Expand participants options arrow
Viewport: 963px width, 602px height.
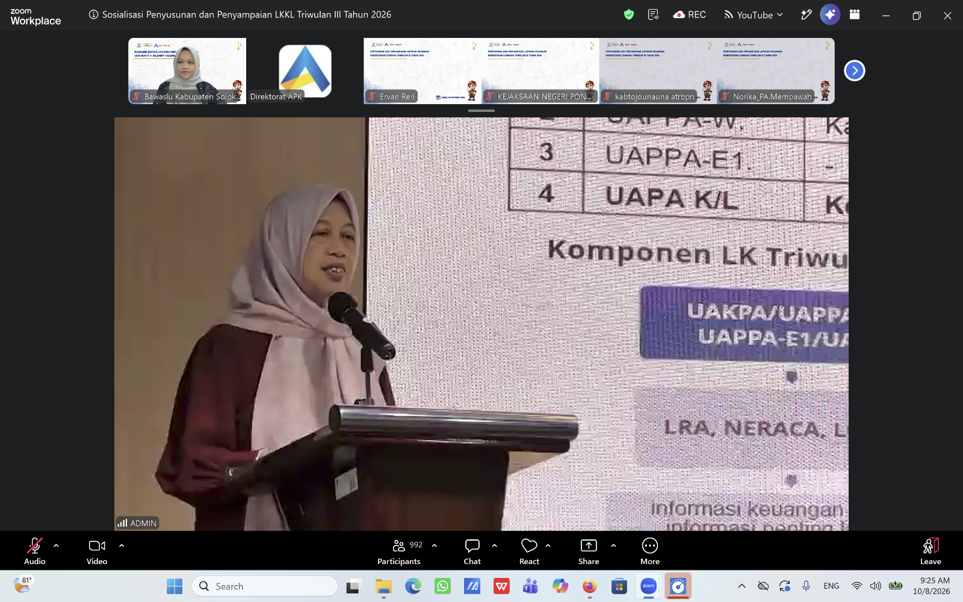[x=435, y=545]
